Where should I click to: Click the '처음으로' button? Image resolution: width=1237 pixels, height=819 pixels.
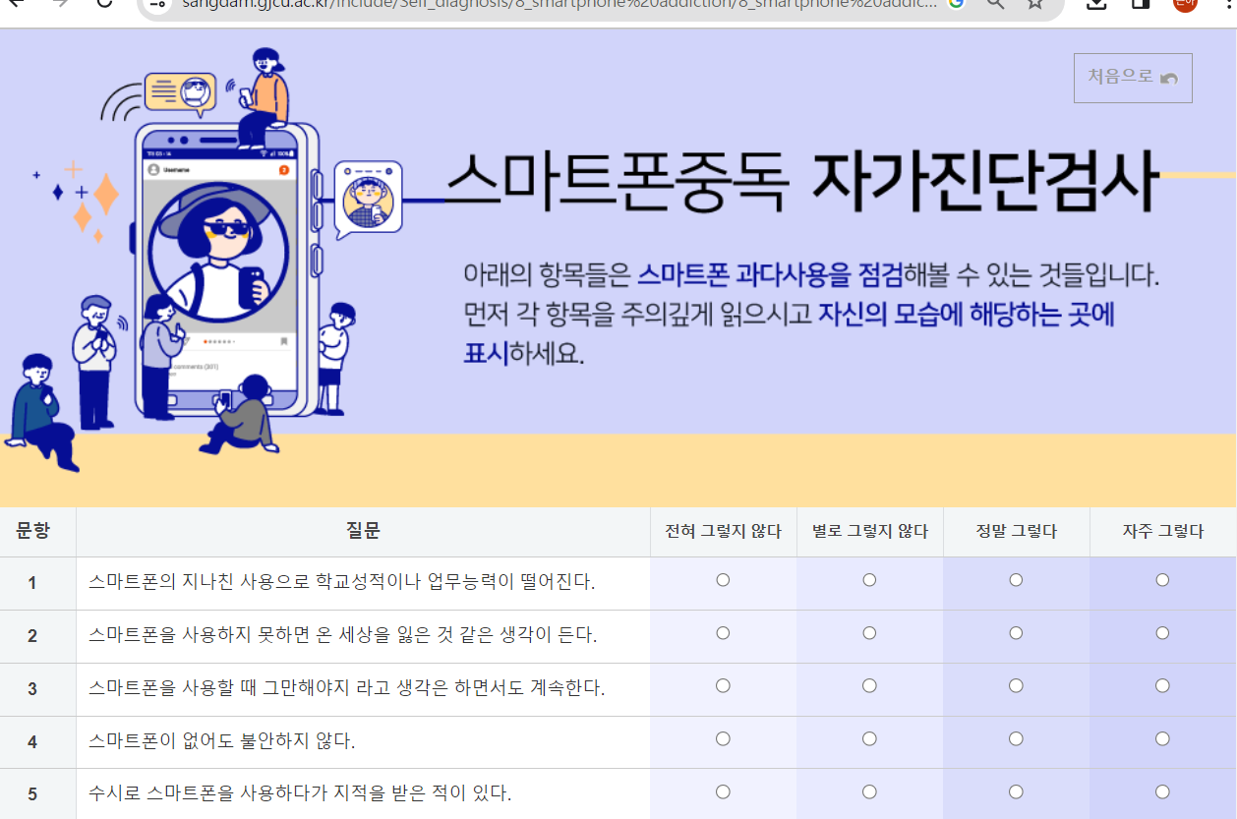(1132, 78)
